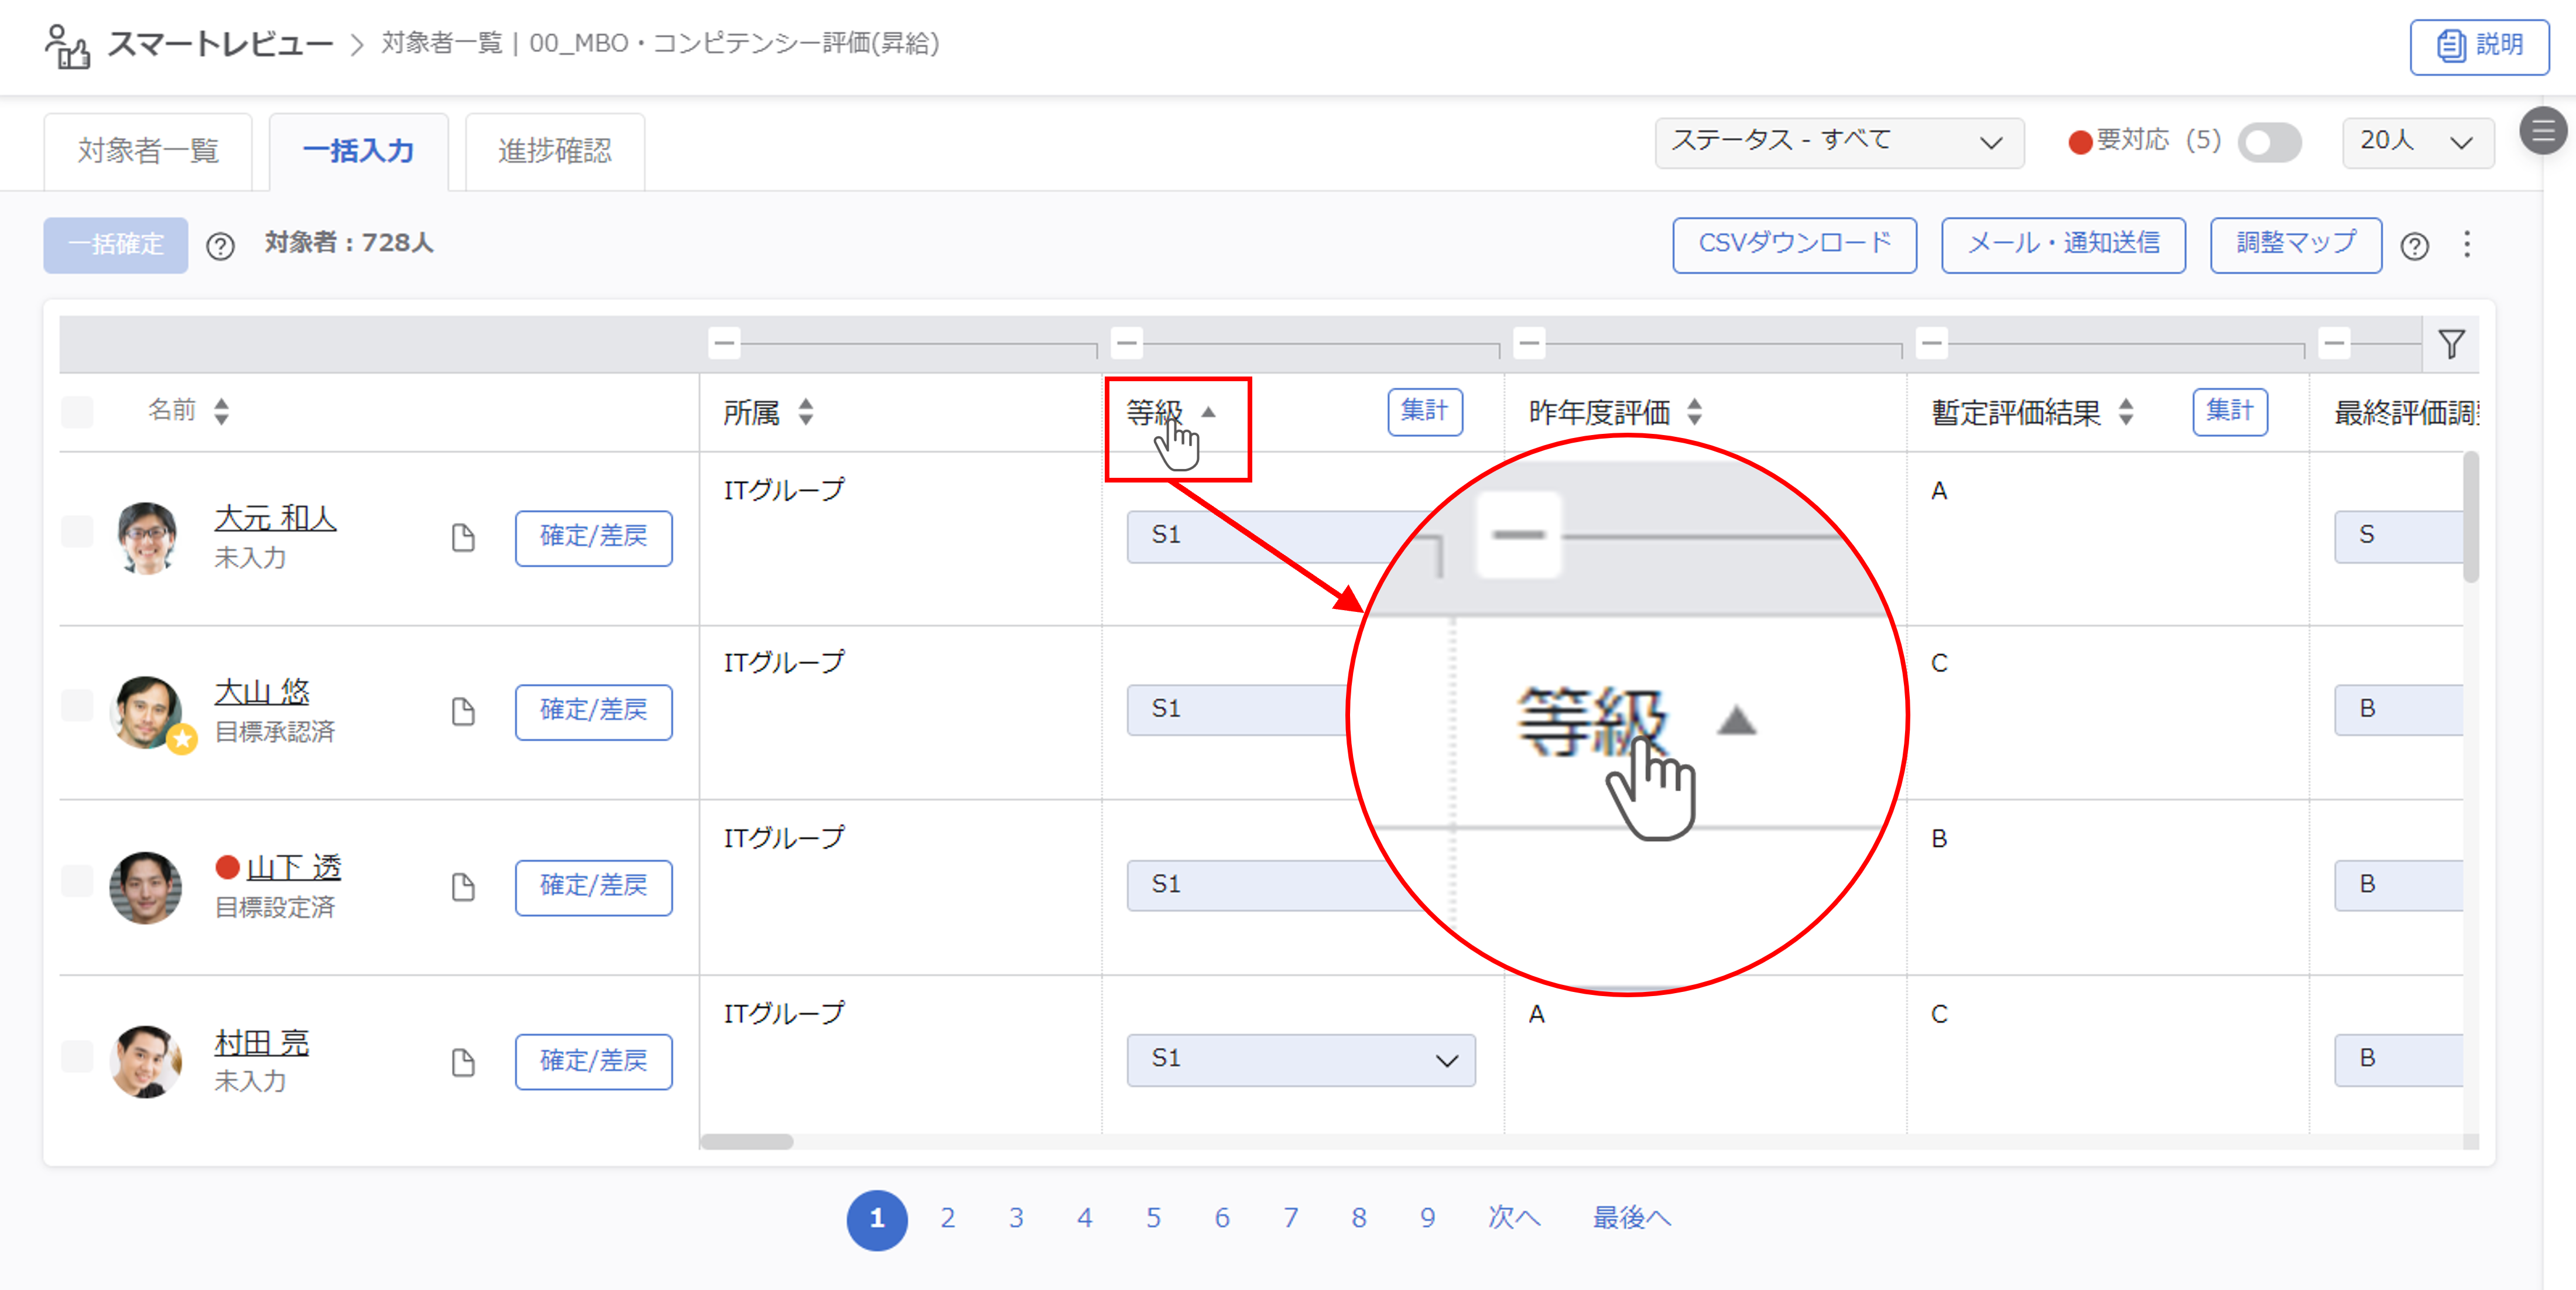The width and height of the screenshot is (2576, 1290).
Task: Click document icon in 大元 和人 row
Action: pos(463,538)
